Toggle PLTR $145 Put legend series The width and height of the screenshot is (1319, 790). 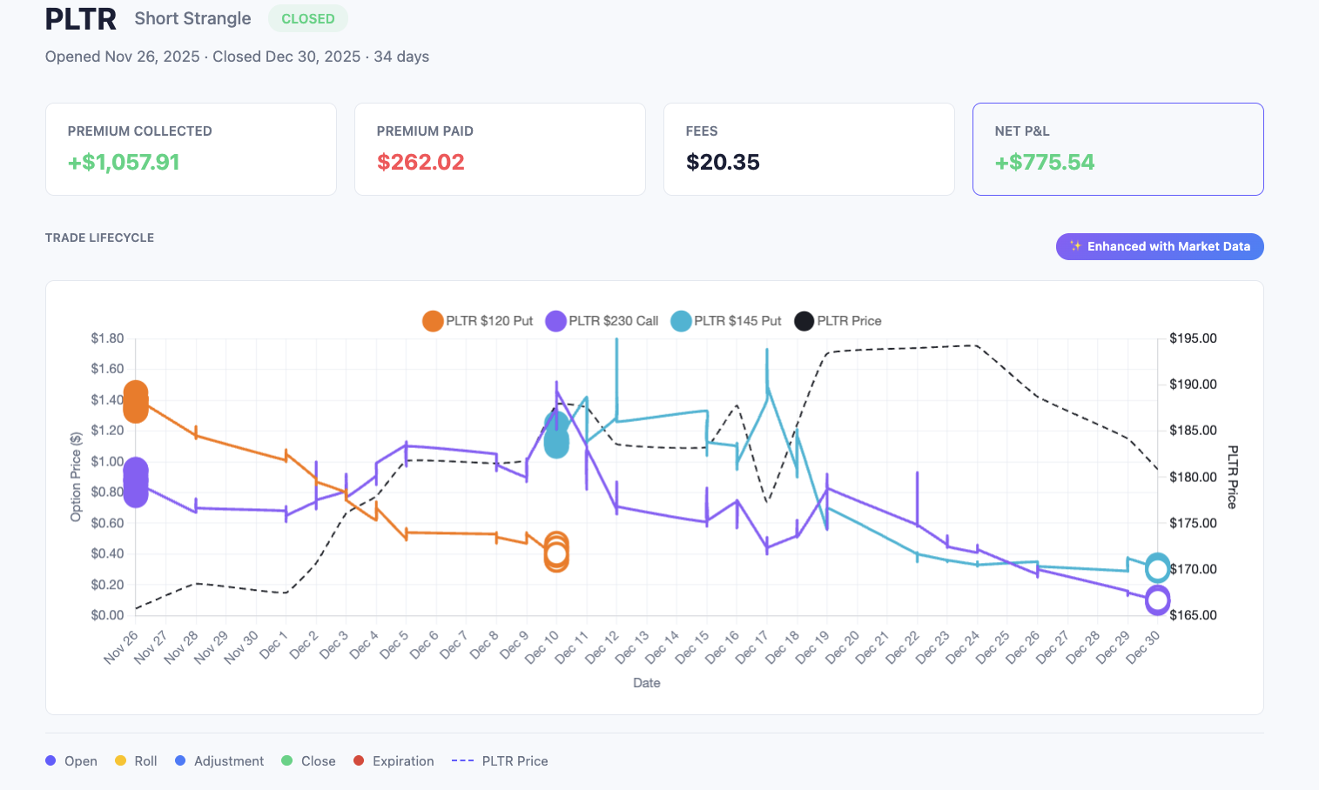[726, 321]
